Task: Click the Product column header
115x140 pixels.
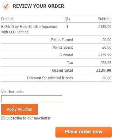Action: point(7,19)
